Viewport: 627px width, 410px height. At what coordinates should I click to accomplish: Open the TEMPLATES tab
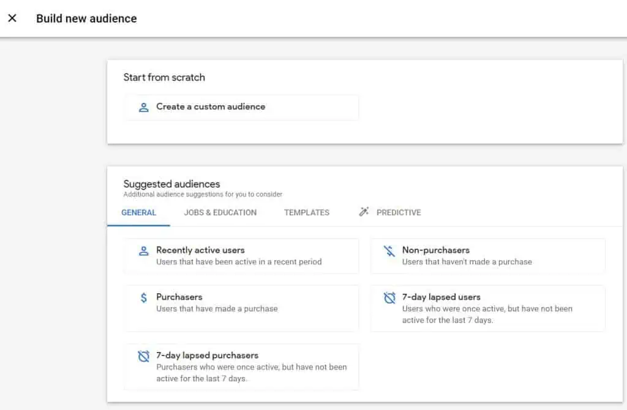coord(306,212)
